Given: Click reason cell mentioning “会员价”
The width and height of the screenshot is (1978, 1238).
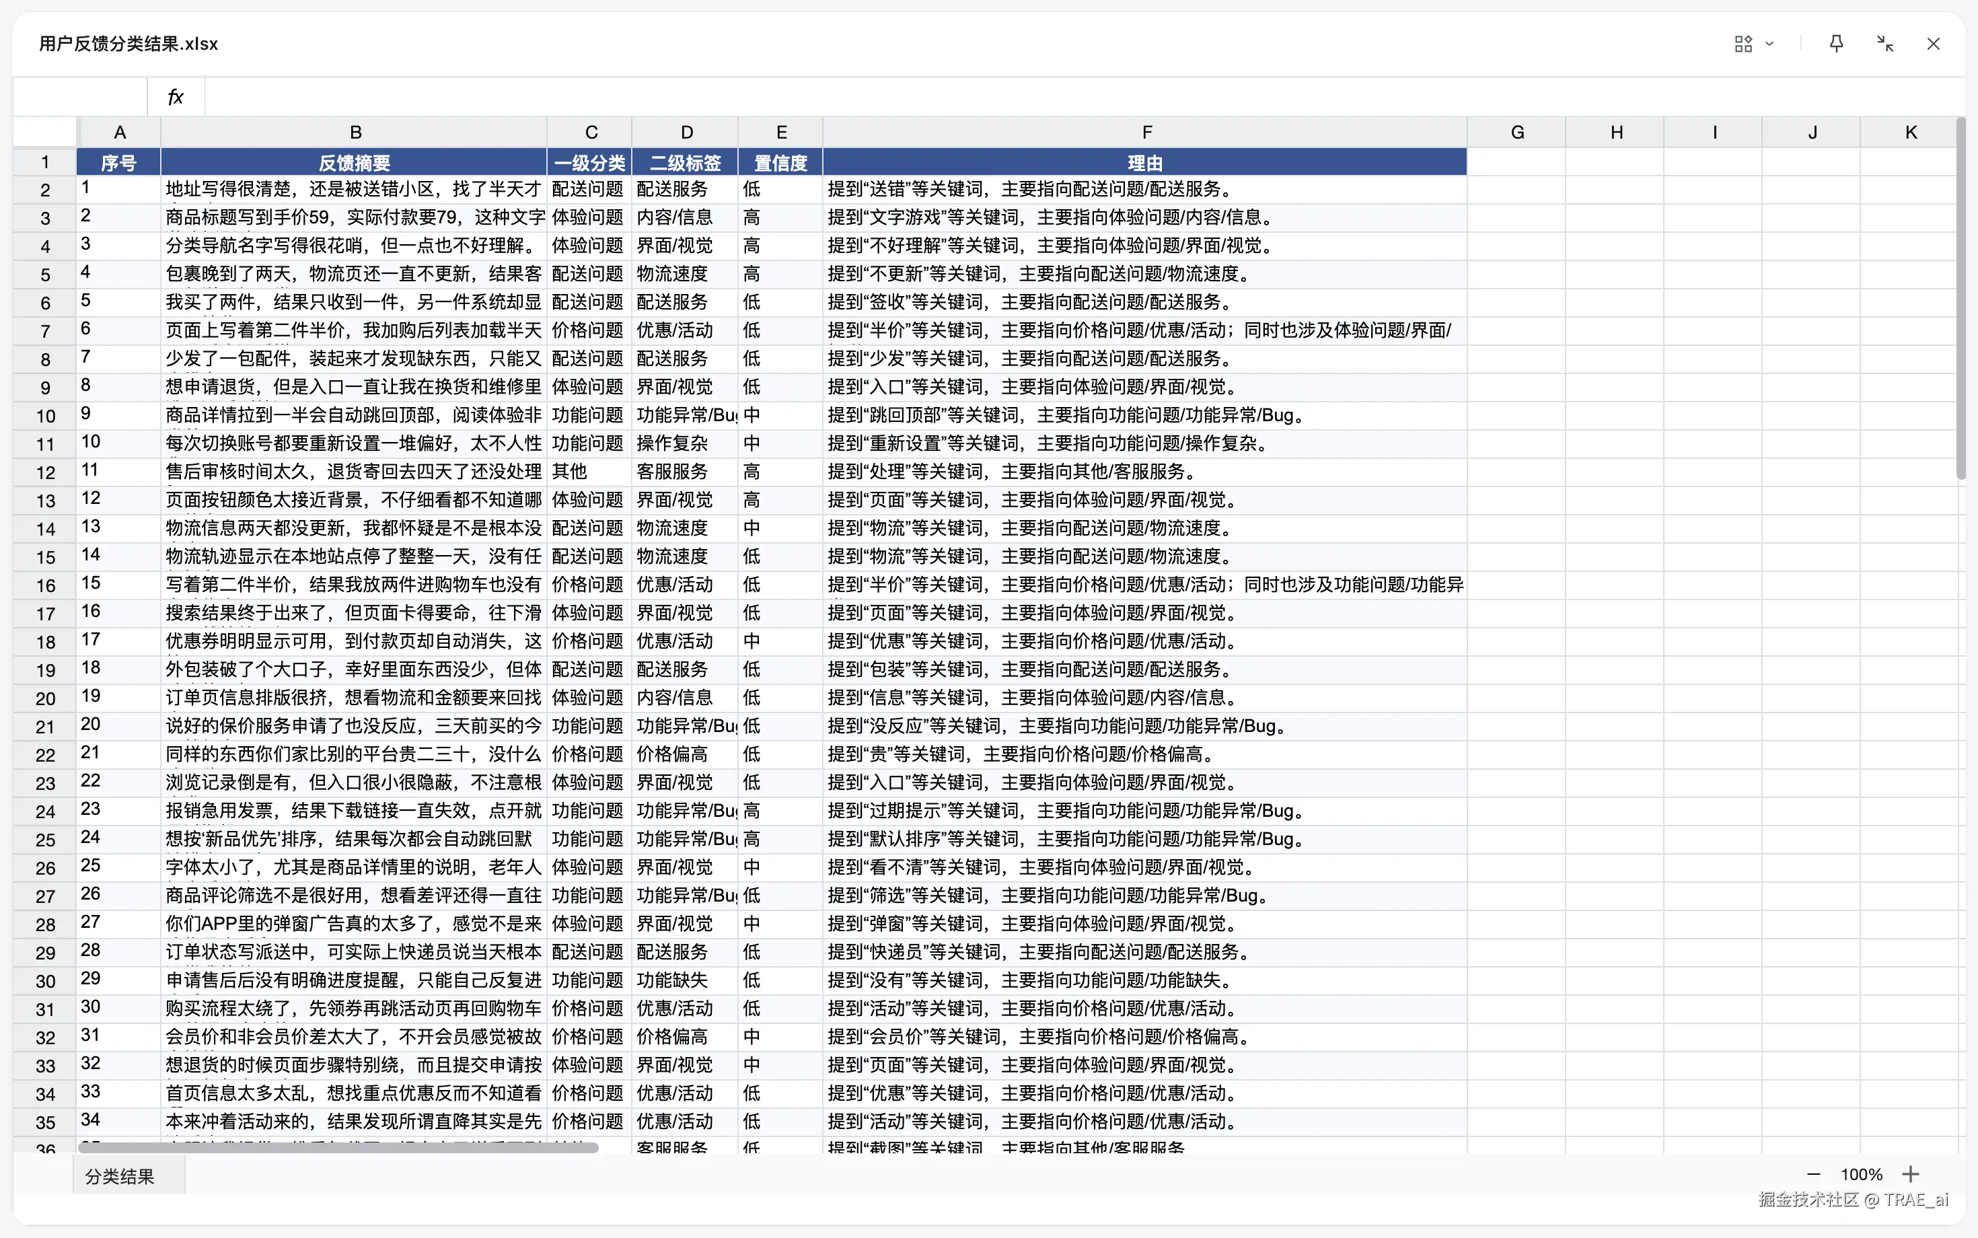Looking at the screenshot, I should [1145, 1037].
